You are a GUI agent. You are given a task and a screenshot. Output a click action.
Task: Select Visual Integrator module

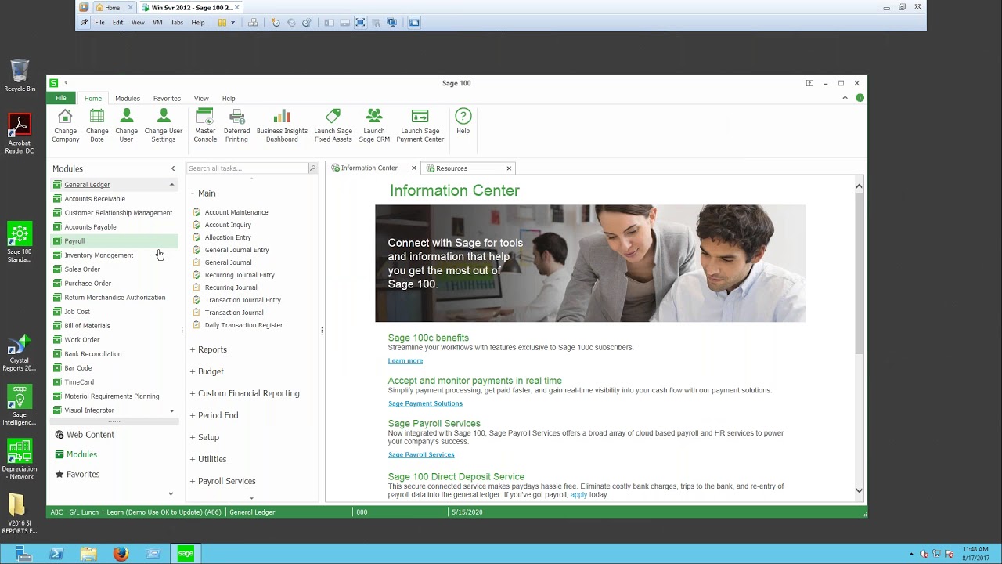pyautogui.click(x=89, y=410)
